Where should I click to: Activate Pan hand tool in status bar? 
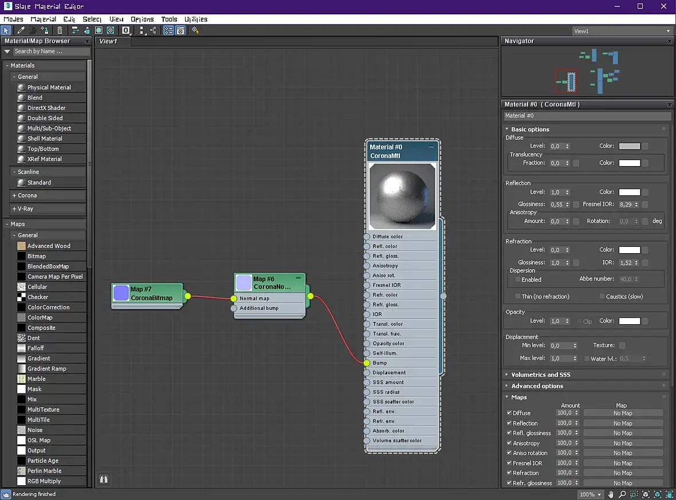(611, 494)
